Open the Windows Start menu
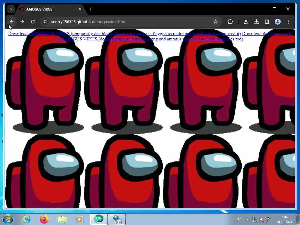 (x=8, y=219)
